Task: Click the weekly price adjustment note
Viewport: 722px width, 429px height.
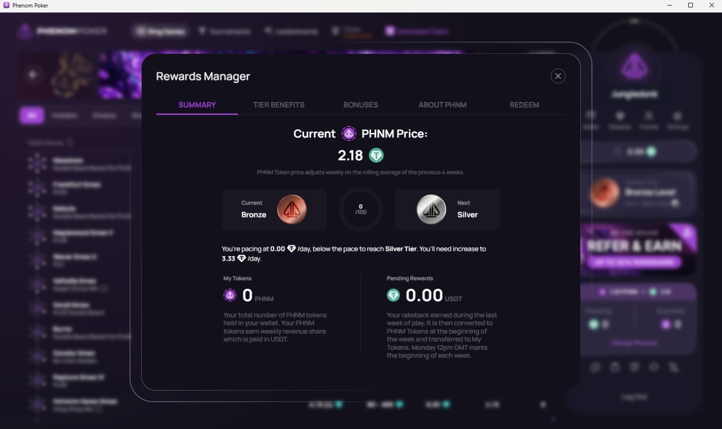Action: pyautogui.click(x=360, y=172)
